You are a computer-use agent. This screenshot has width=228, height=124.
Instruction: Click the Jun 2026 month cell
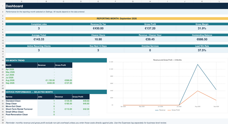pos(21,75)
